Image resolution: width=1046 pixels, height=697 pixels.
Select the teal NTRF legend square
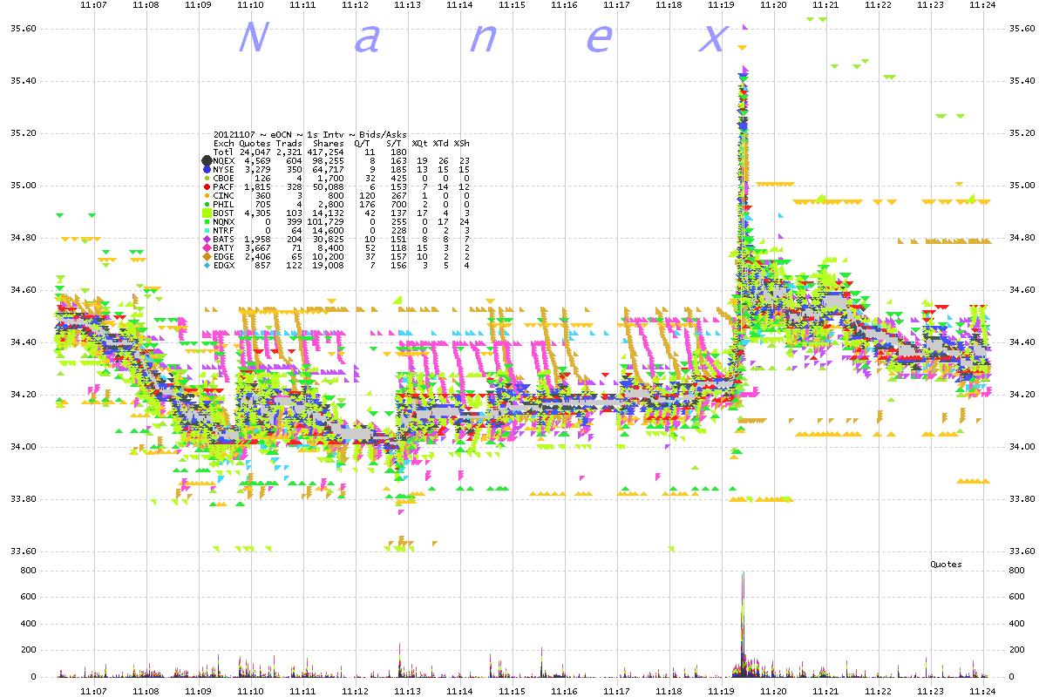[207, 230]
